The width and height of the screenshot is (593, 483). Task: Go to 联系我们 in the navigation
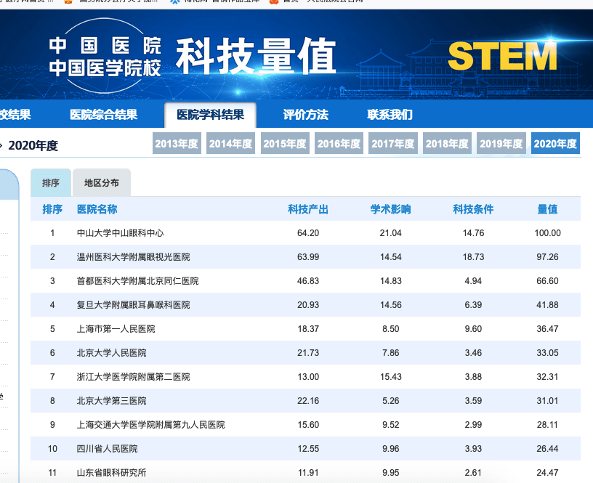click(x=390, y=115)
